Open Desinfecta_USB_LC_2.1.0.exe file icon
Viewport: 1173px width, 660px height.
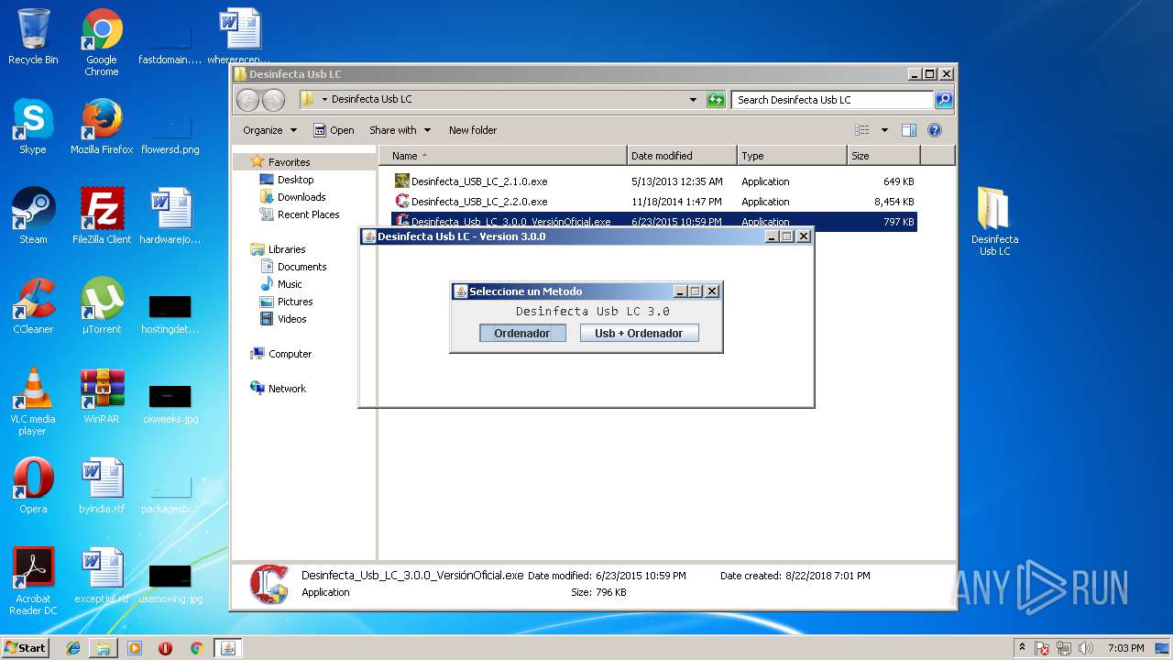tap(401, 181)
